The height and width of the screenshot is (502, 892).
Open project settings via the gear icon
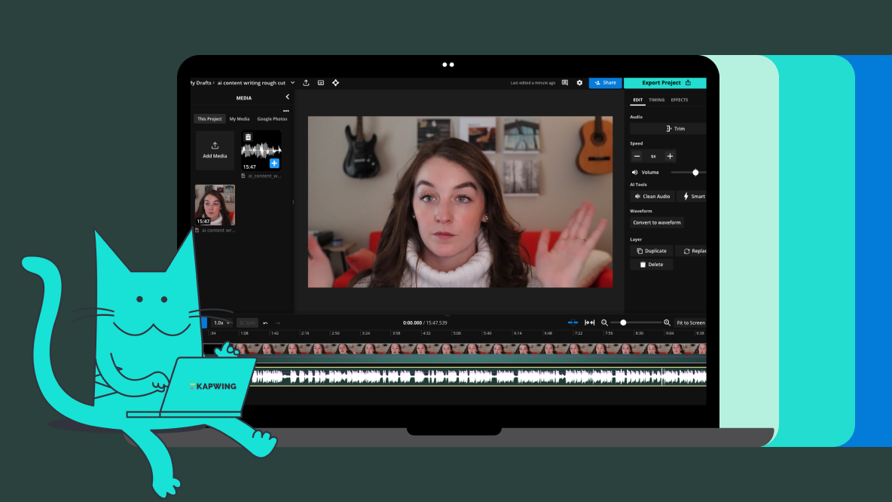[x=579, y=83]
